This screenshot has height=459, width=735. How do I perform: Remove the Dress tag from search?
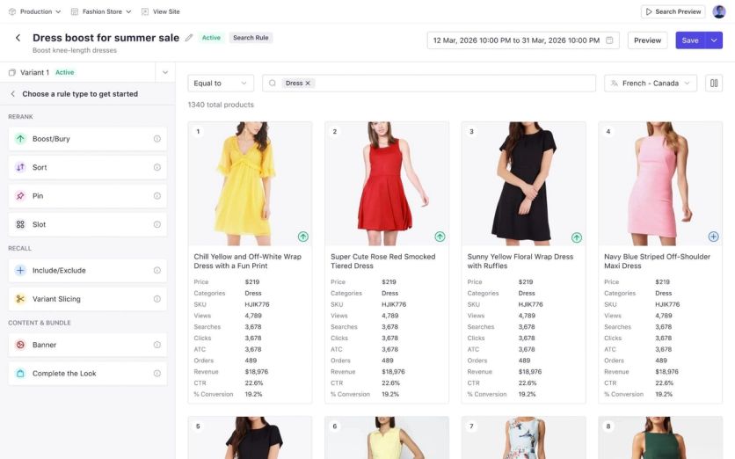pos(308,83)
